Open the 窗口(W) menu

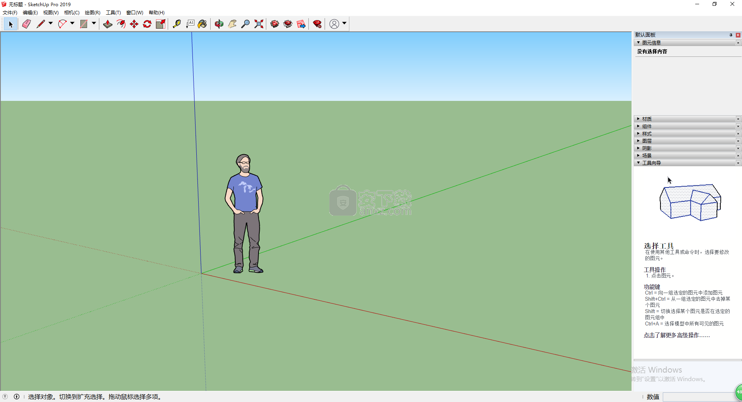pyautogui.click(x=134, y=13)
